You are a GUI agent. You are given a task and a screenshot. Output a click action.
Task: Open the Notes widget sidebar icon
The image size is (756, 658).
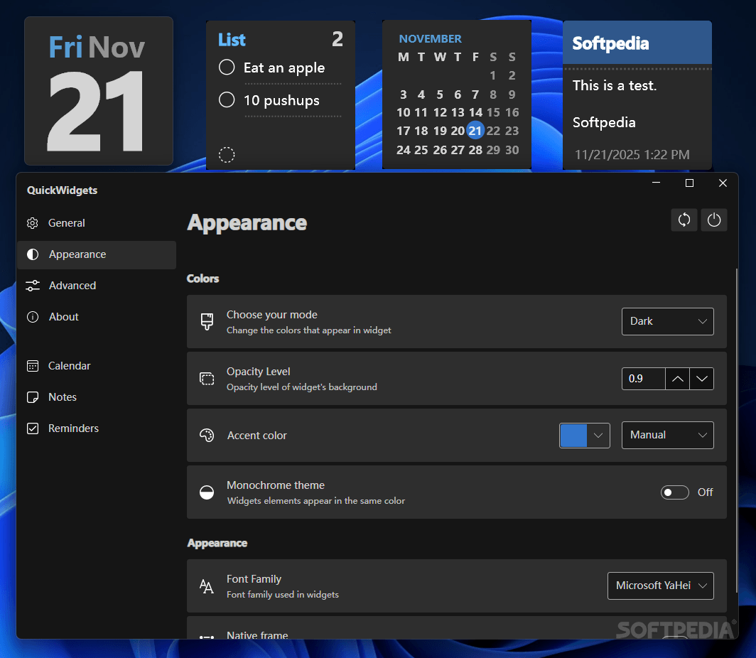pyautogui.click(x=33, y=397)
